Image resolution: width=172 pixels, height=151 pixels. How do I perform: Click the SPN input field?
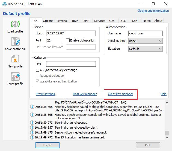[71, 64]
